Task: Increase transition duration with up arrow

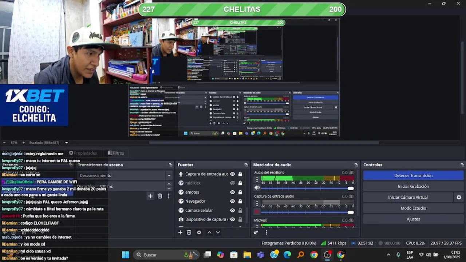Action: (x=169, y=184)
